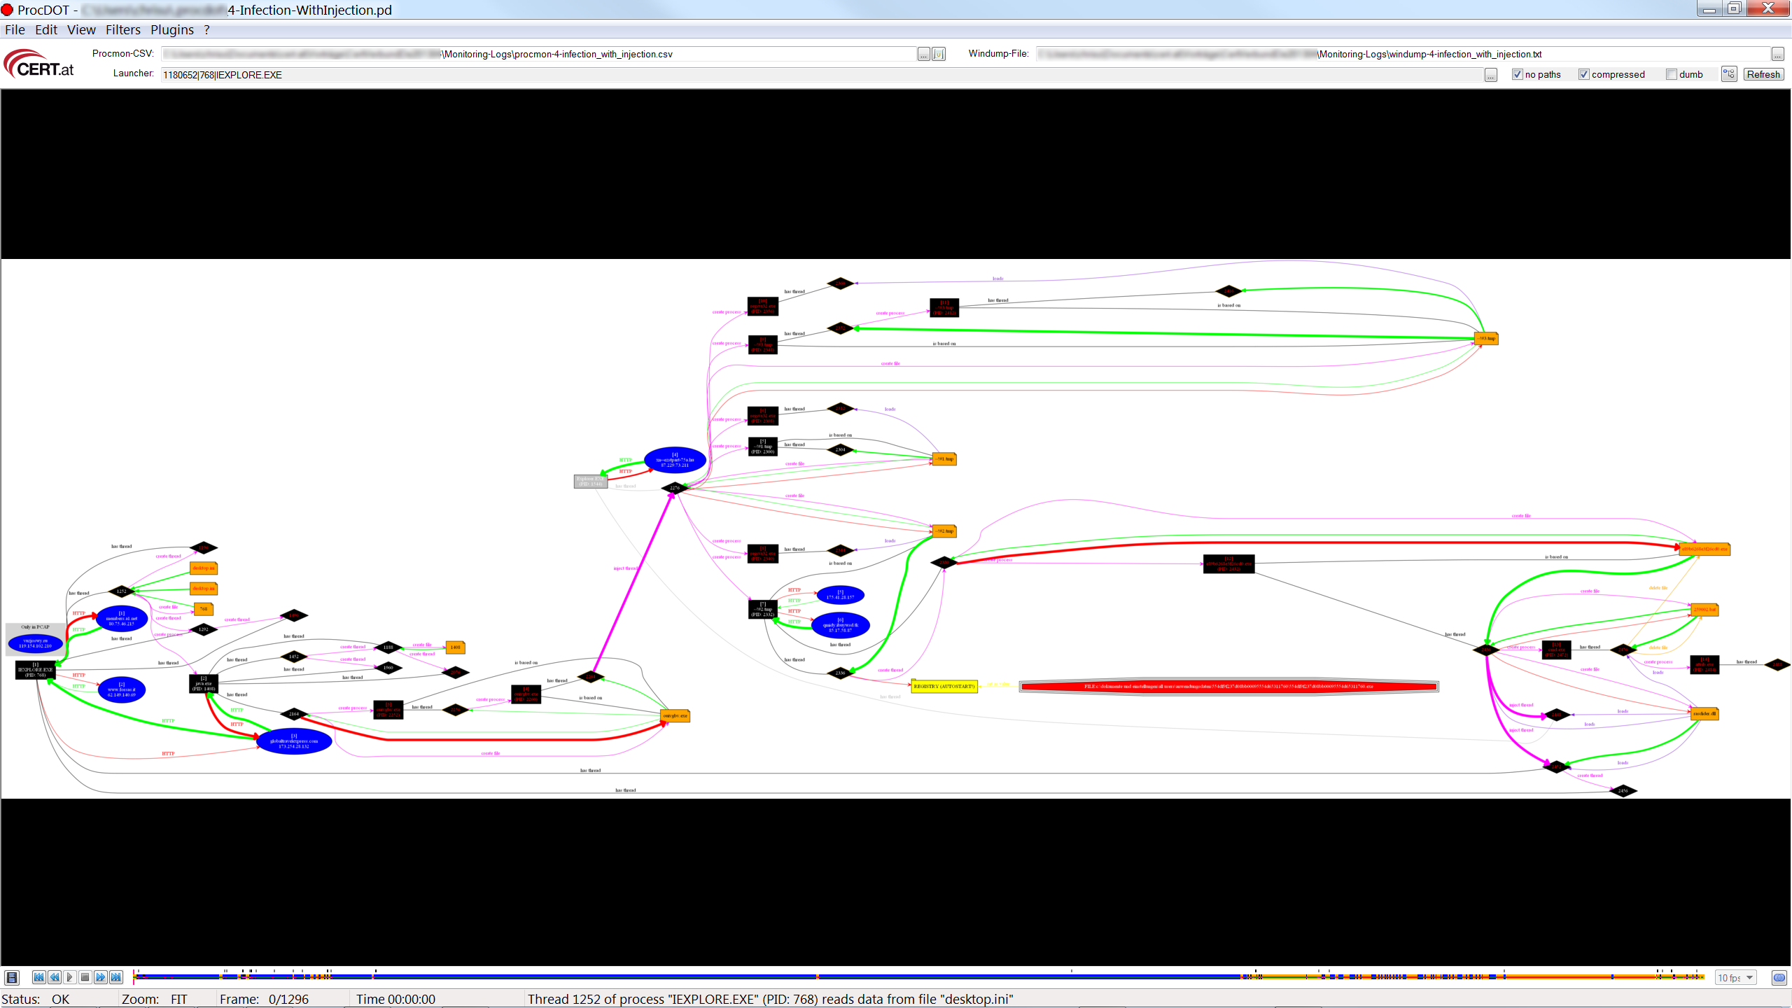Toggle the film strip animation mode button
1792x1008 pixels.
click(12, 977)
